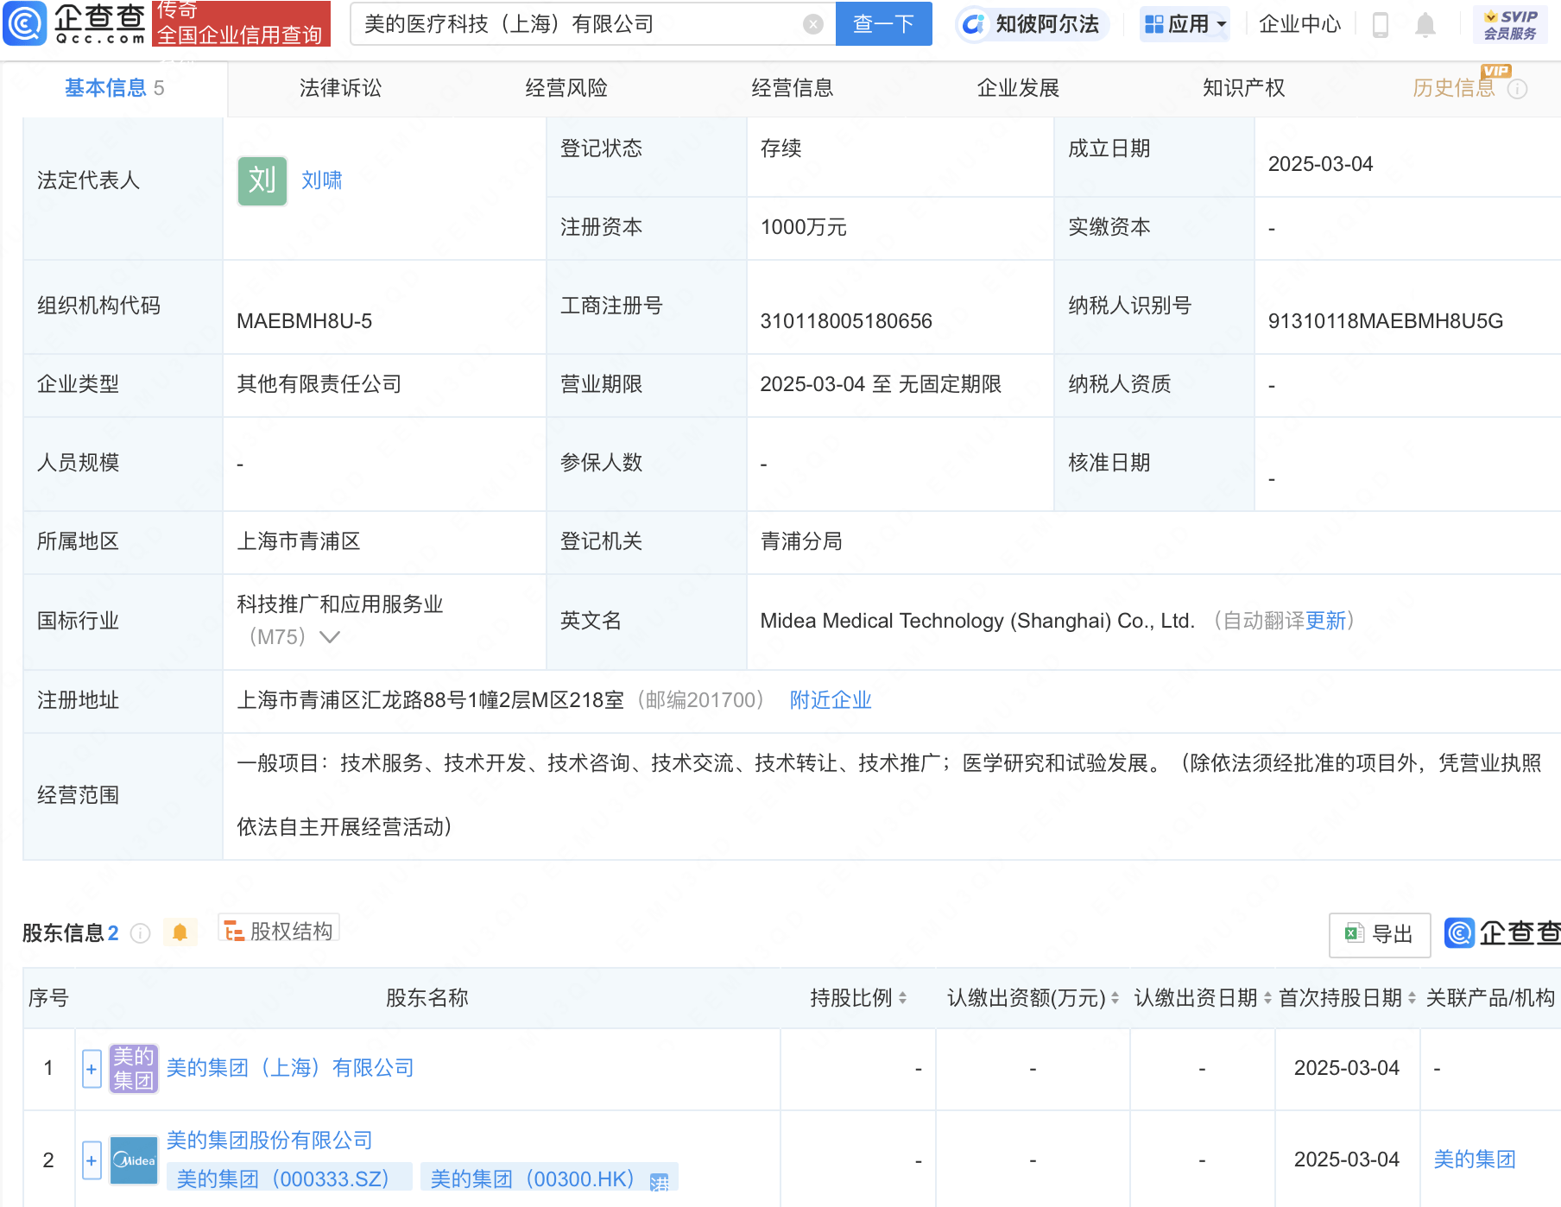The image size is (1561, 1207).
Task: Click the English name Midea Medical Technology
Action: click(977, 621)
